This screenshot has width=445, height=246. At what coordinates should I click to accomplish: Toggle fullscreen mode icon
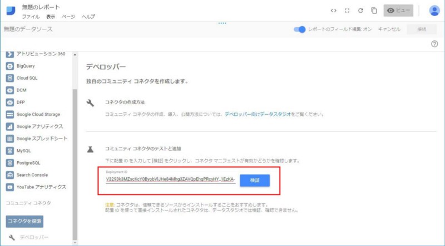pos(347,11)
